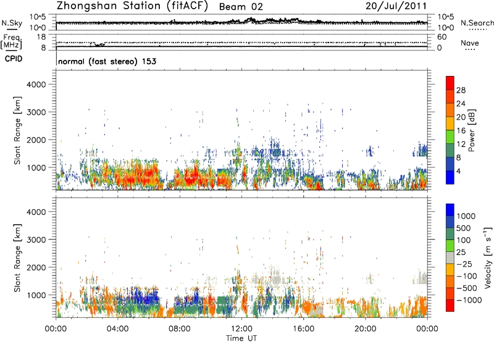The height and width of the screenshot is (342, 494).
Task: Click the '16' tick on Power colorbar
Action: tap(461, 131)
